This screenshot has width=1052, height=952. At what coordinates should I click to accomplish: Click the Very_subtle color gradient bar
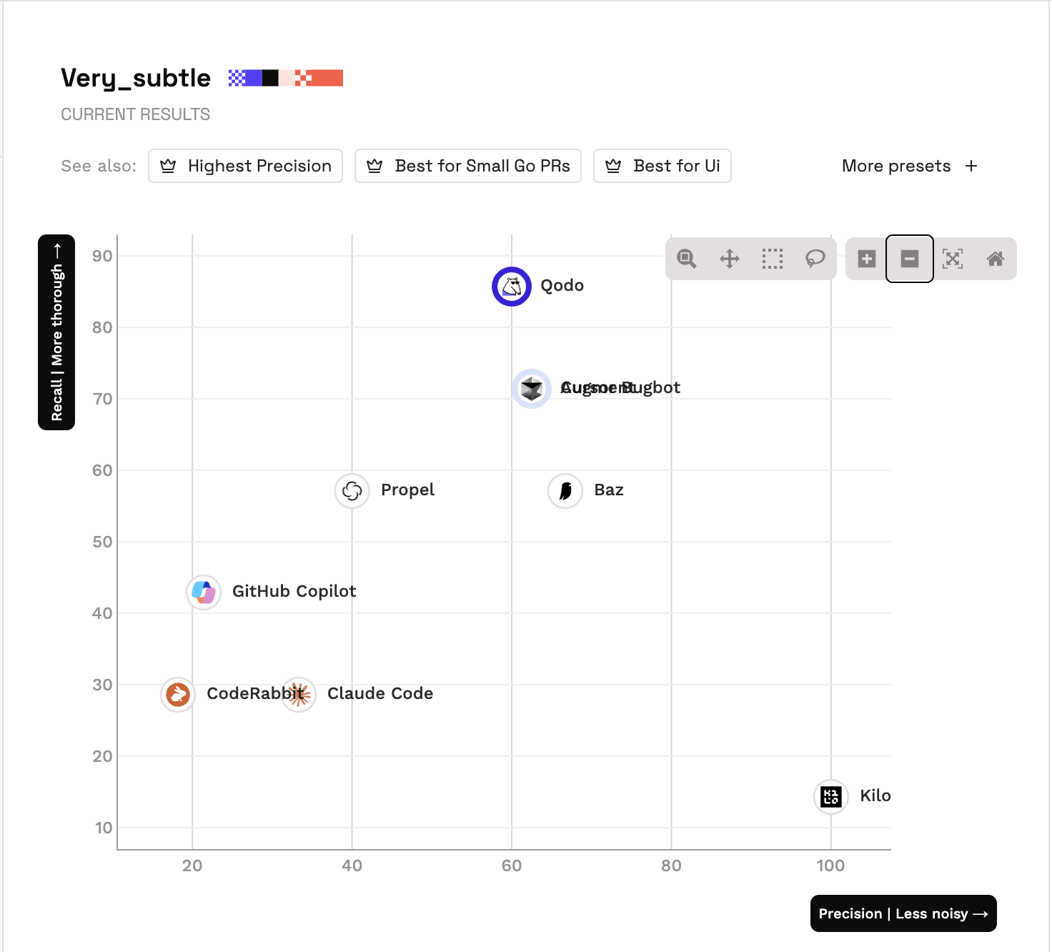click(286, 78)
